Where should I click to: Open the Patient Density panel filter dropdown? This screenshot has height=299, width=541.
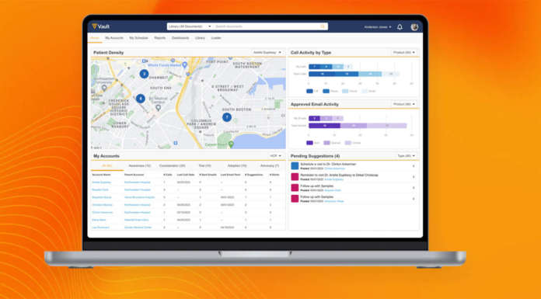(267, 52)
